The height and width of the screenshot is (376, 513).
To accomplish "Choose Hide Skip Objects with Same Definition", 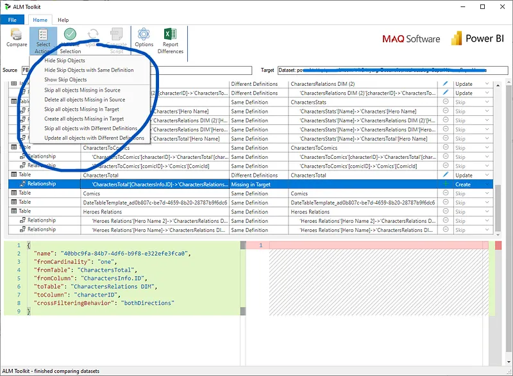I will tap(89, 70).
